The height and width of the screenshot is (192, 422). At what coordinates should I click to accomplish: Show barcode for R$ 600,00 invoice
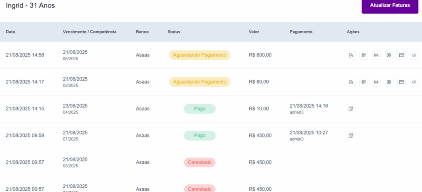[x=376, y=56]
